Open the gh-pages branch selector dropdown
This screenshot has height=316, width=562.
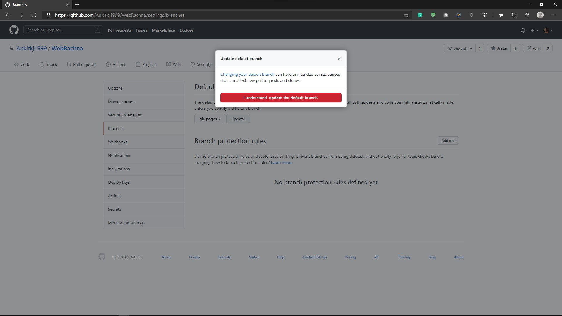[210, 119]
